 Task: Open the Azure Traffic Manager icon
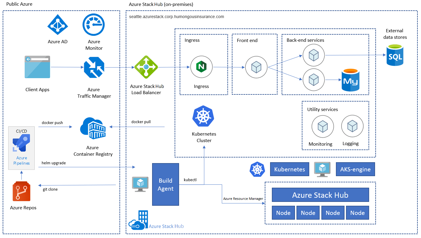pos(94,67)
